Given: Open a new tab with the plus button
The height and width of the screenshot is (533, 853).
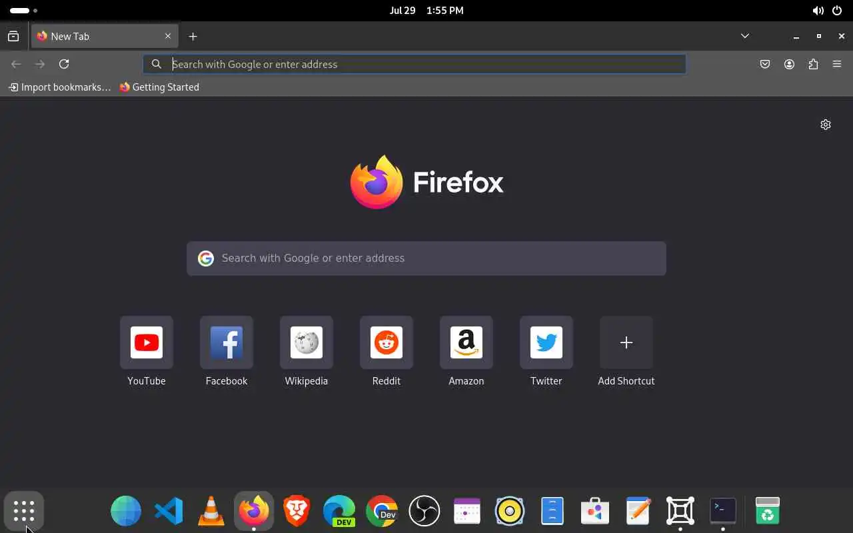Looking at the screenshot, I should pos(193,37).
